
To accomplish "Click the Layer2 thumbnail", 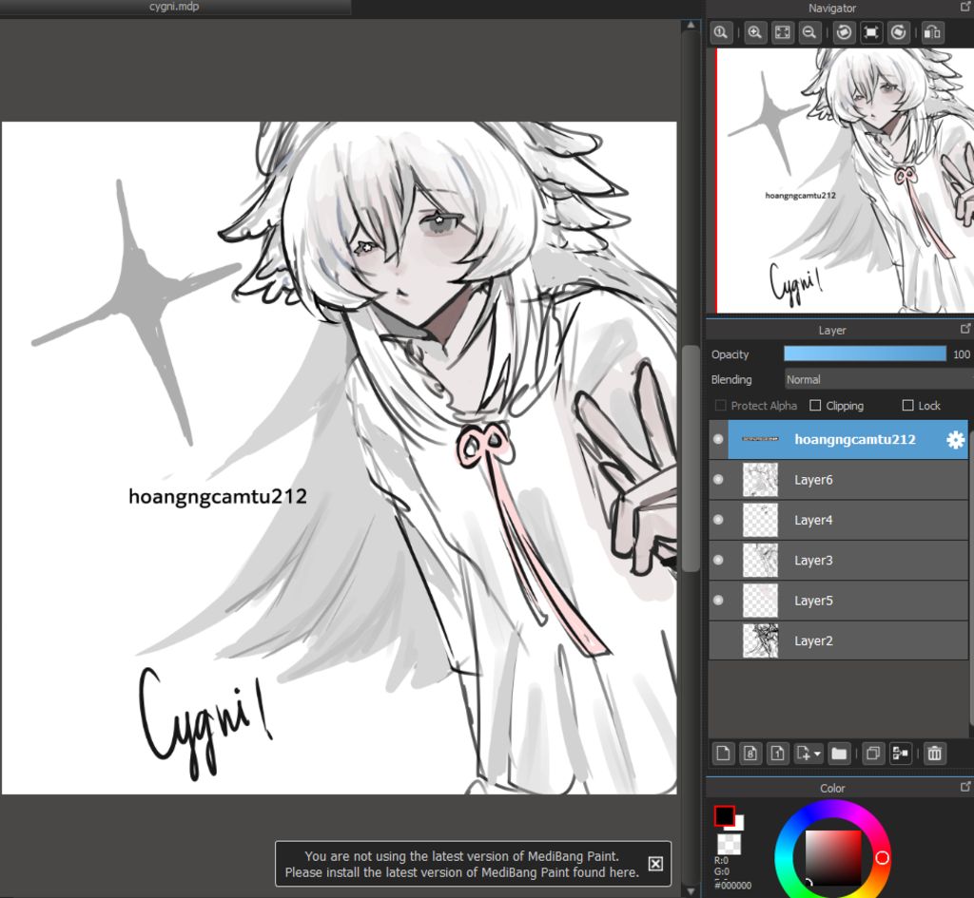I will click(x=760, y=640).
